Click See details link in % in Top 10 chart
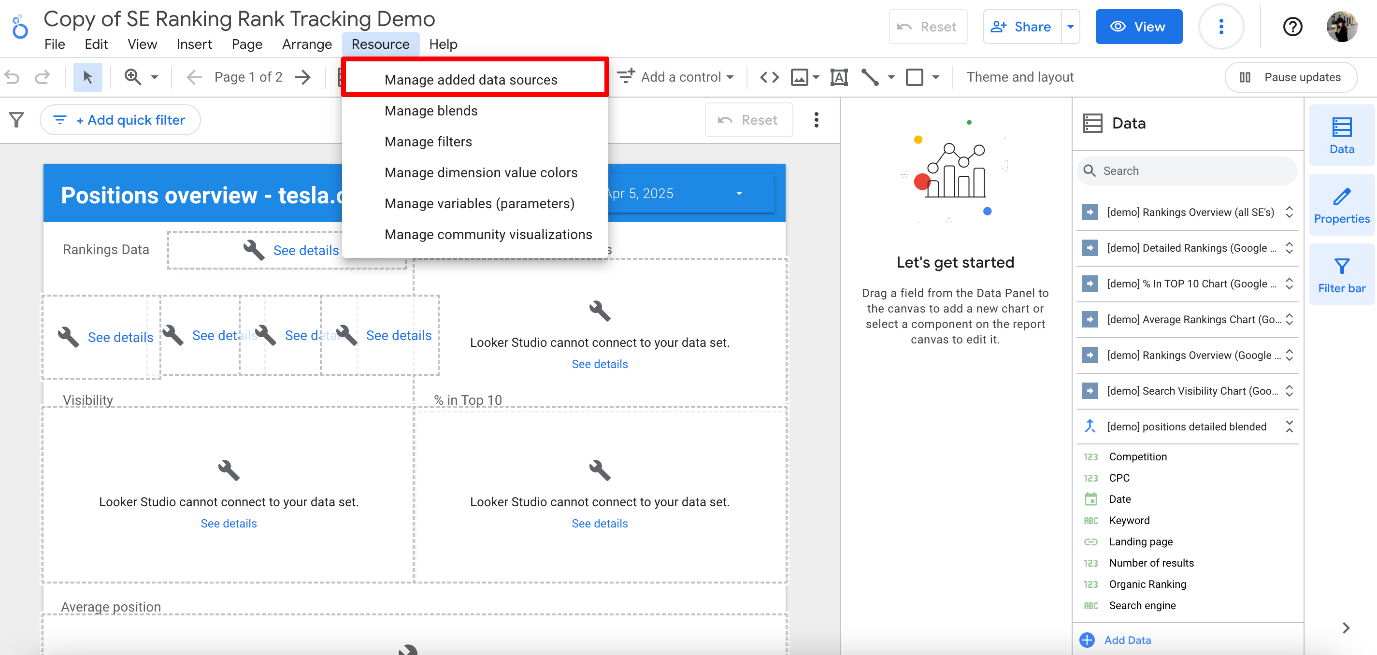The width and height of the screenshot is (1377, 655). 599,524
